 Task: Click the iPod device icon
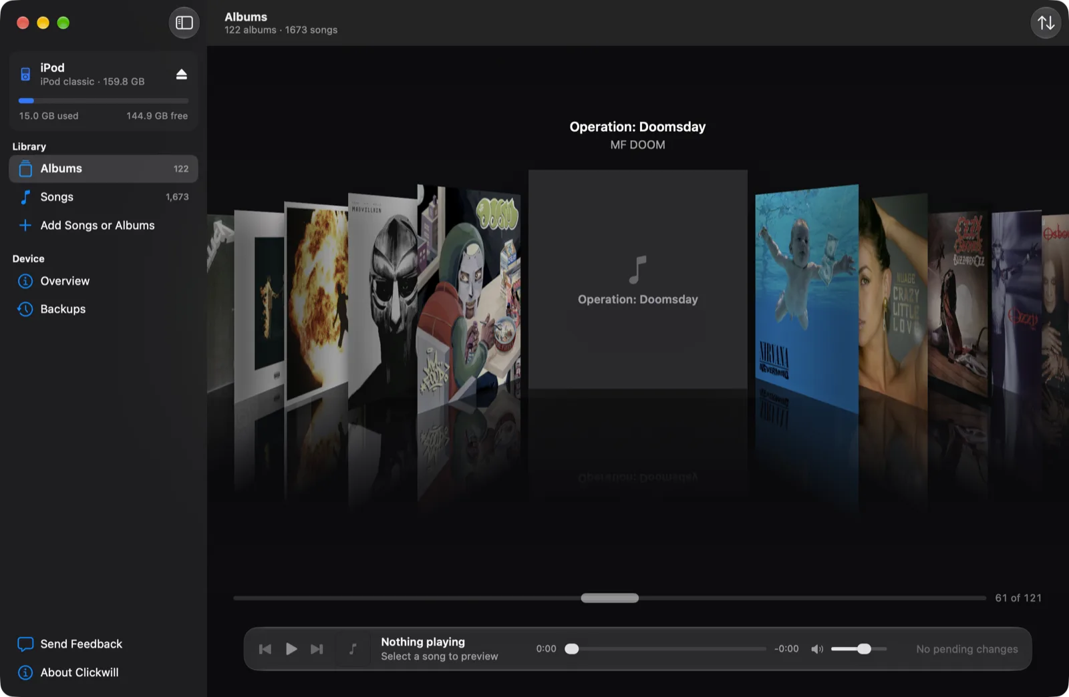[x=25, y=74]
